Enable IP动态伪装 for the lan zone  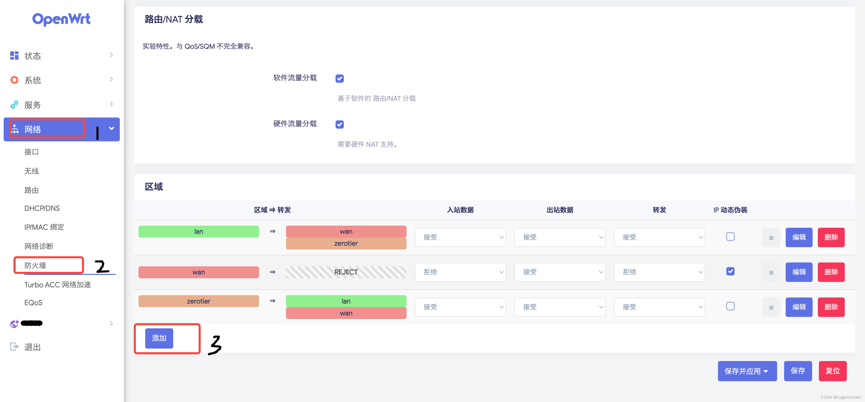coord(730,237)
